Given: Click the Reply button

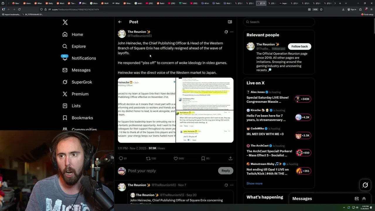Looking at the screenshot, I should 226,171.
